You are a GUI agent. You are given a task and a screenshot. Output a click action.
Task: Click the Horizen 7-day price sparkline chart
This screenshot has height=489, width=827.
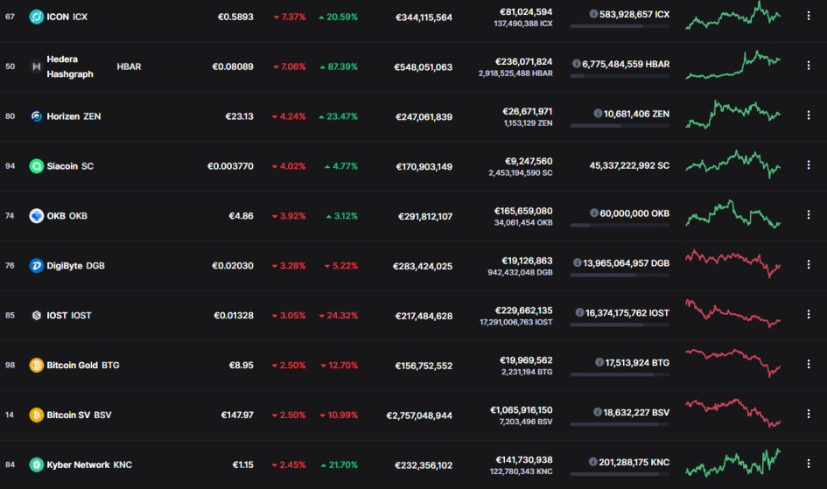pyautogui.click(x=733, y=115)
